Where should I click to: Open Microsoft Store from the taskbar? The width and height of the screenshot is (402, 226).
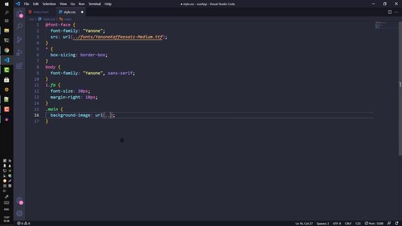(x=7, y=80)
